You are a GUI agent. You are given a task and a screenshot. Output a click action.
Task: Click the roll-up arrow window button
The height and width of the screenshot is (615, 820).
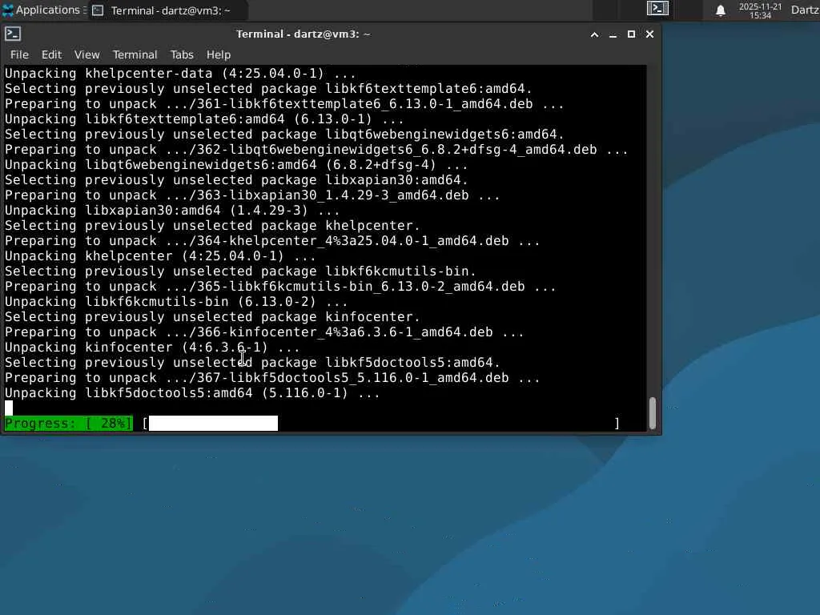594,34
